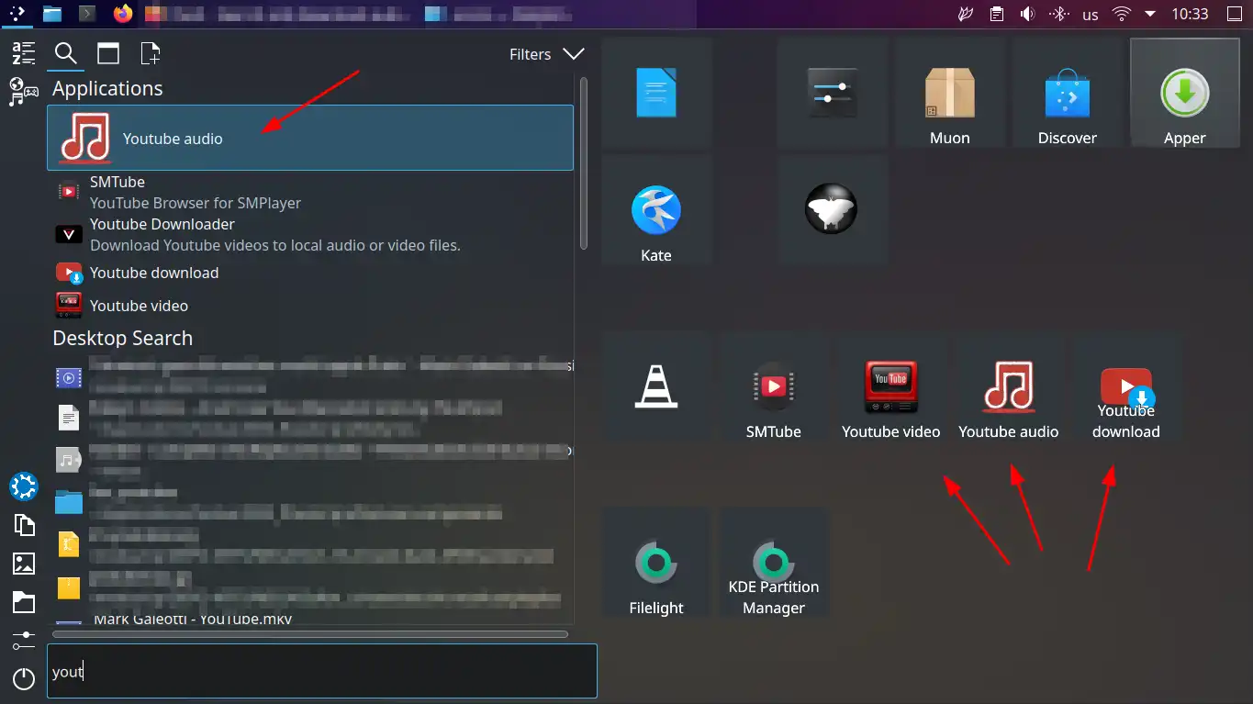The image size is (1253, 704).
Task: Select Youtube video in the results list
Action: 310,306
